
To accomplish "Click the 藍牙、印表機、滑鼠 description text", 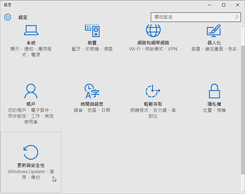I will [92, 49].
